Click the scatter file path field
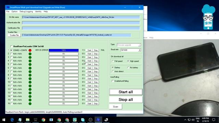 click(x=76, y=35)
